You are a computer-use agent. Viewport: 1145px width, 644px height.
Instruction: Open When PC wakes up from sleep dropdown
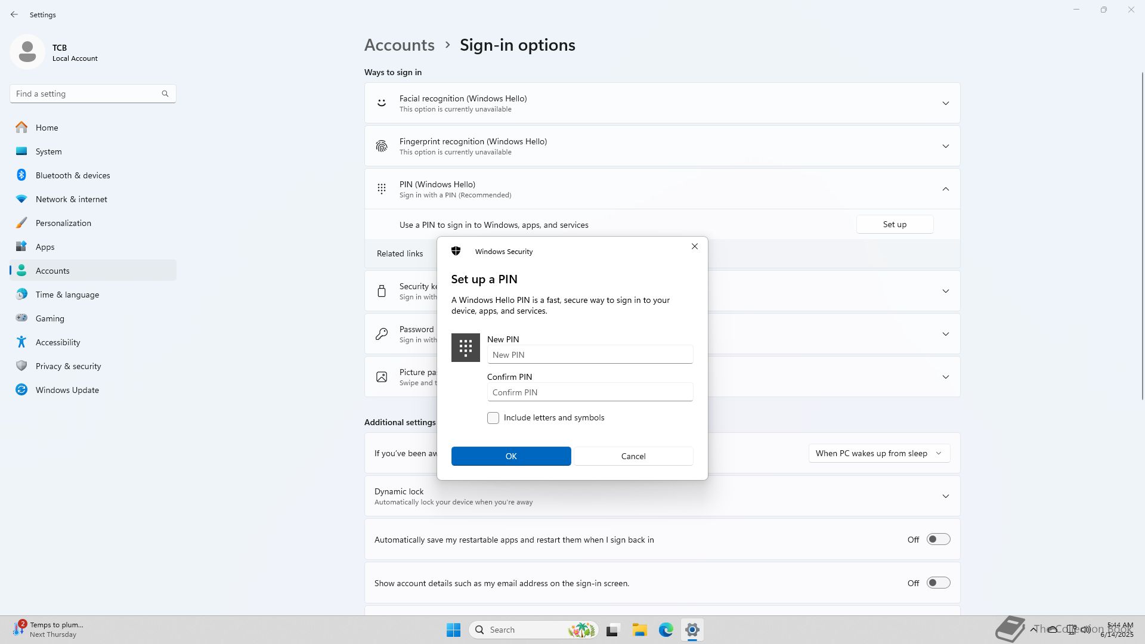pyautogui.click(x=878, y=454)
